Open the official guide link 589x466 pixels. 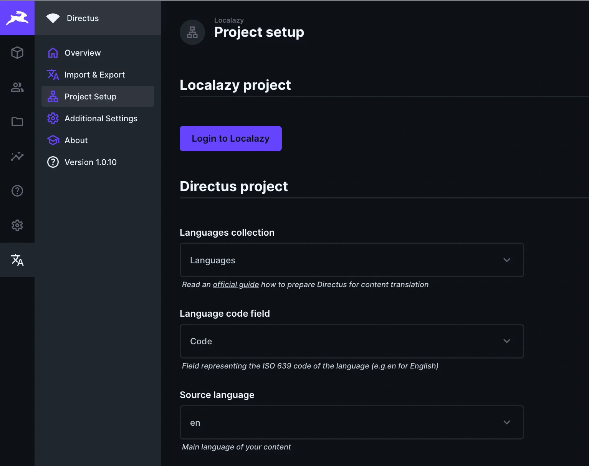tap(236, 284)
